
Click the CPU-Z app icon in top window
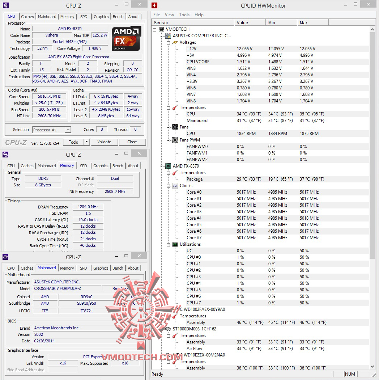click(6, 5)
